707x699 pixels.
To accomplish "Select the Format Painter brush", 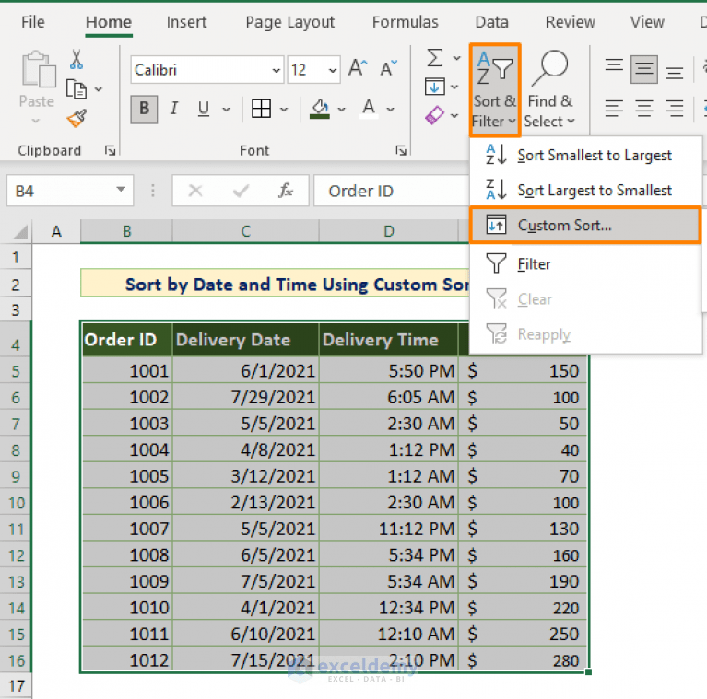I will tap(77, 119).
